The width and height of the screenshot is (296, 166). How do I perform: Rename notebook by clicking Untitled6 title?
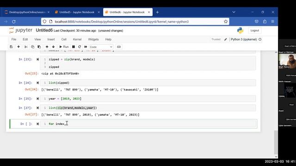tap(44, 30)
